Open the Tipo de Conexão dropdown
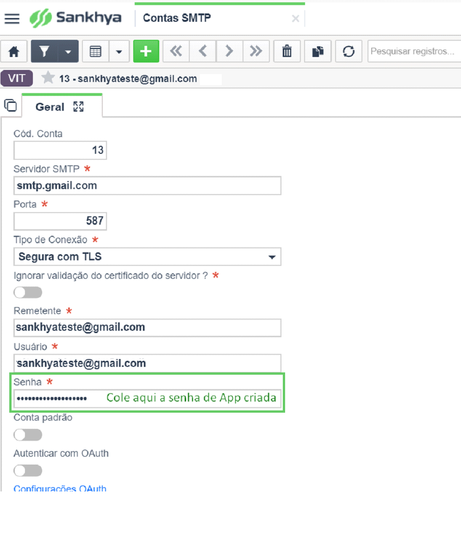Screen dimensions: 461x541 tap(147, 257)
